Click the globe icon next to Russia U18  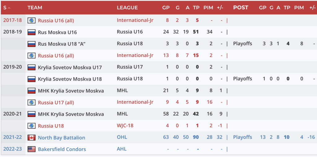(32, 126)
